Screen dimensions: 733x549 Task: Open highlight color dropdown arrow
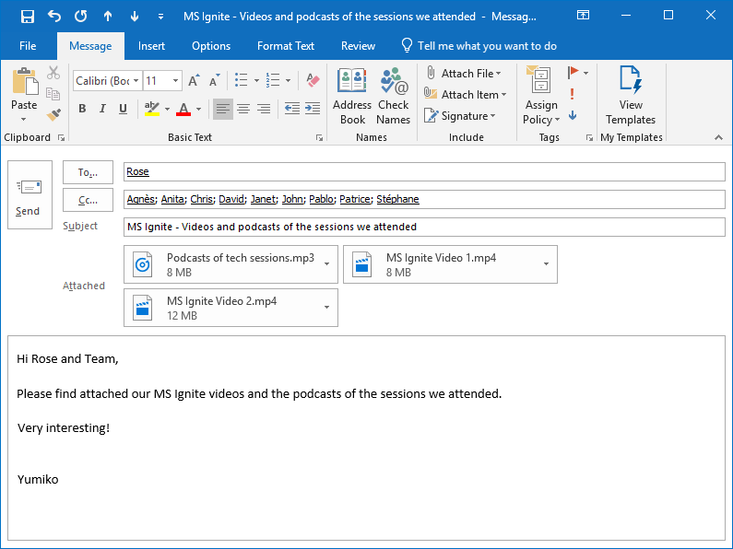pos(167,110)
